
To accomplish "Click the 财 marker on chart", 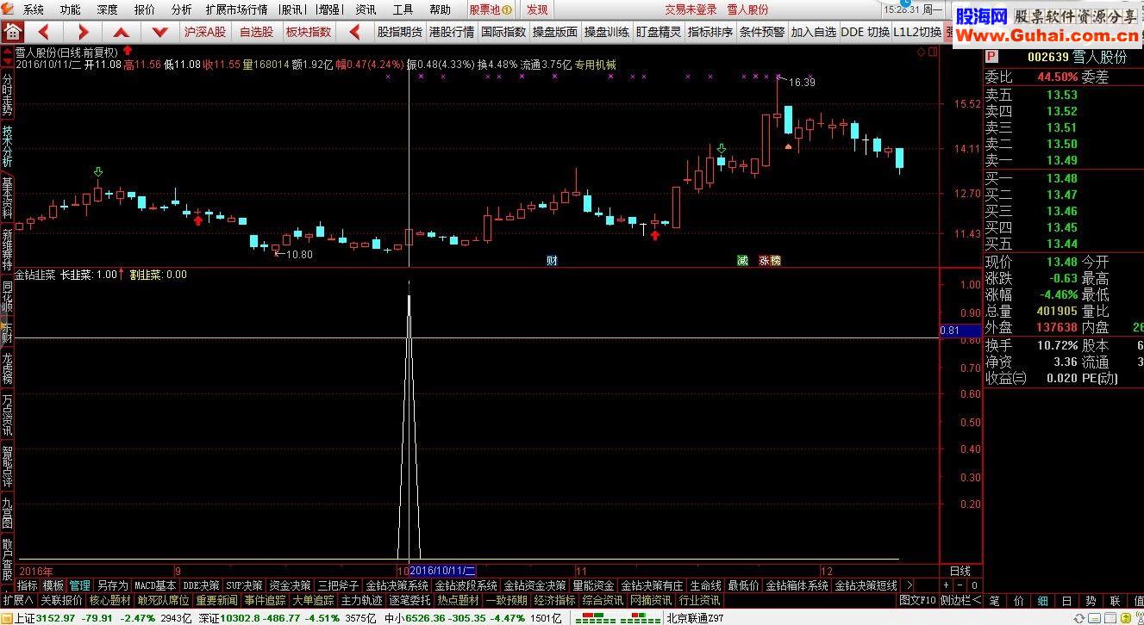I will coord(552,260).
